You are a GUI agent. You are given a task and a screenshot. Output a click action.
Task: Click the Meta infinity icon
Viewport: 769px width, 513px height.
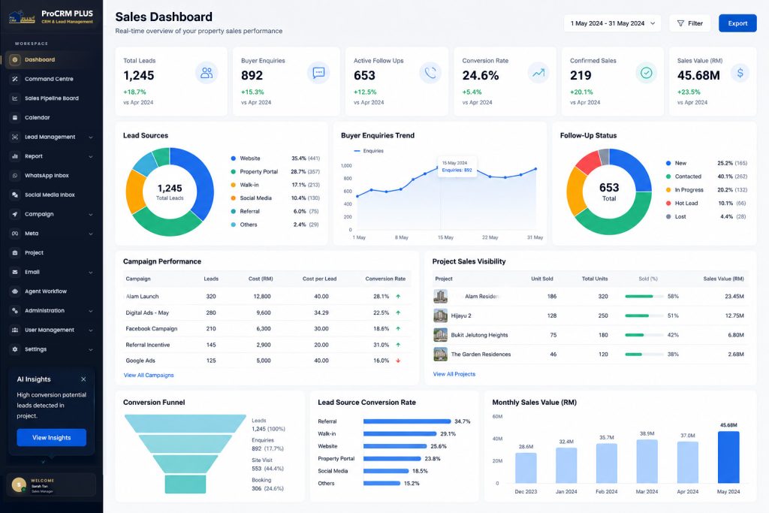pos(15,234)
